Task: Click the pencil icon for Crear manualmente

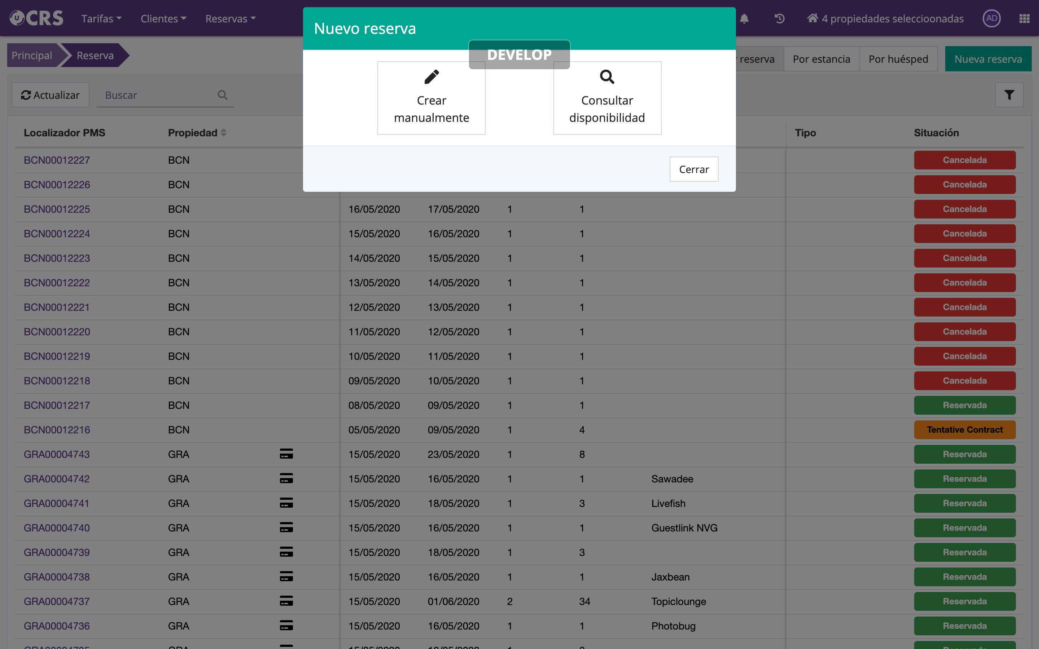Action: pos(431,77)
